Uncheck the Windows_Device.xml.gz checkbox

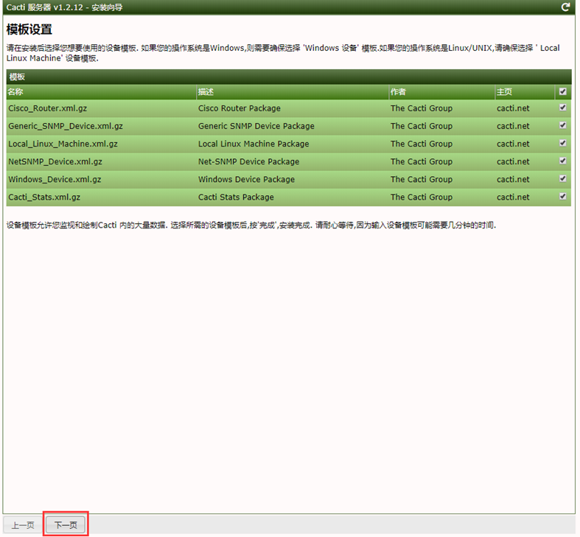pyautogui.click(x=562, y=178)
